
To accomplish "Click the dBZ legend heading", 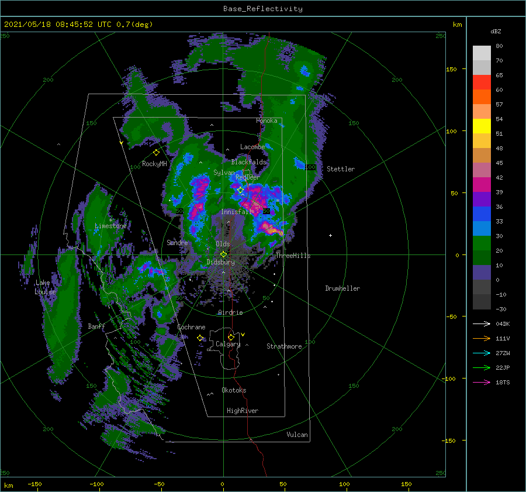I will click(x=496, y=31).
